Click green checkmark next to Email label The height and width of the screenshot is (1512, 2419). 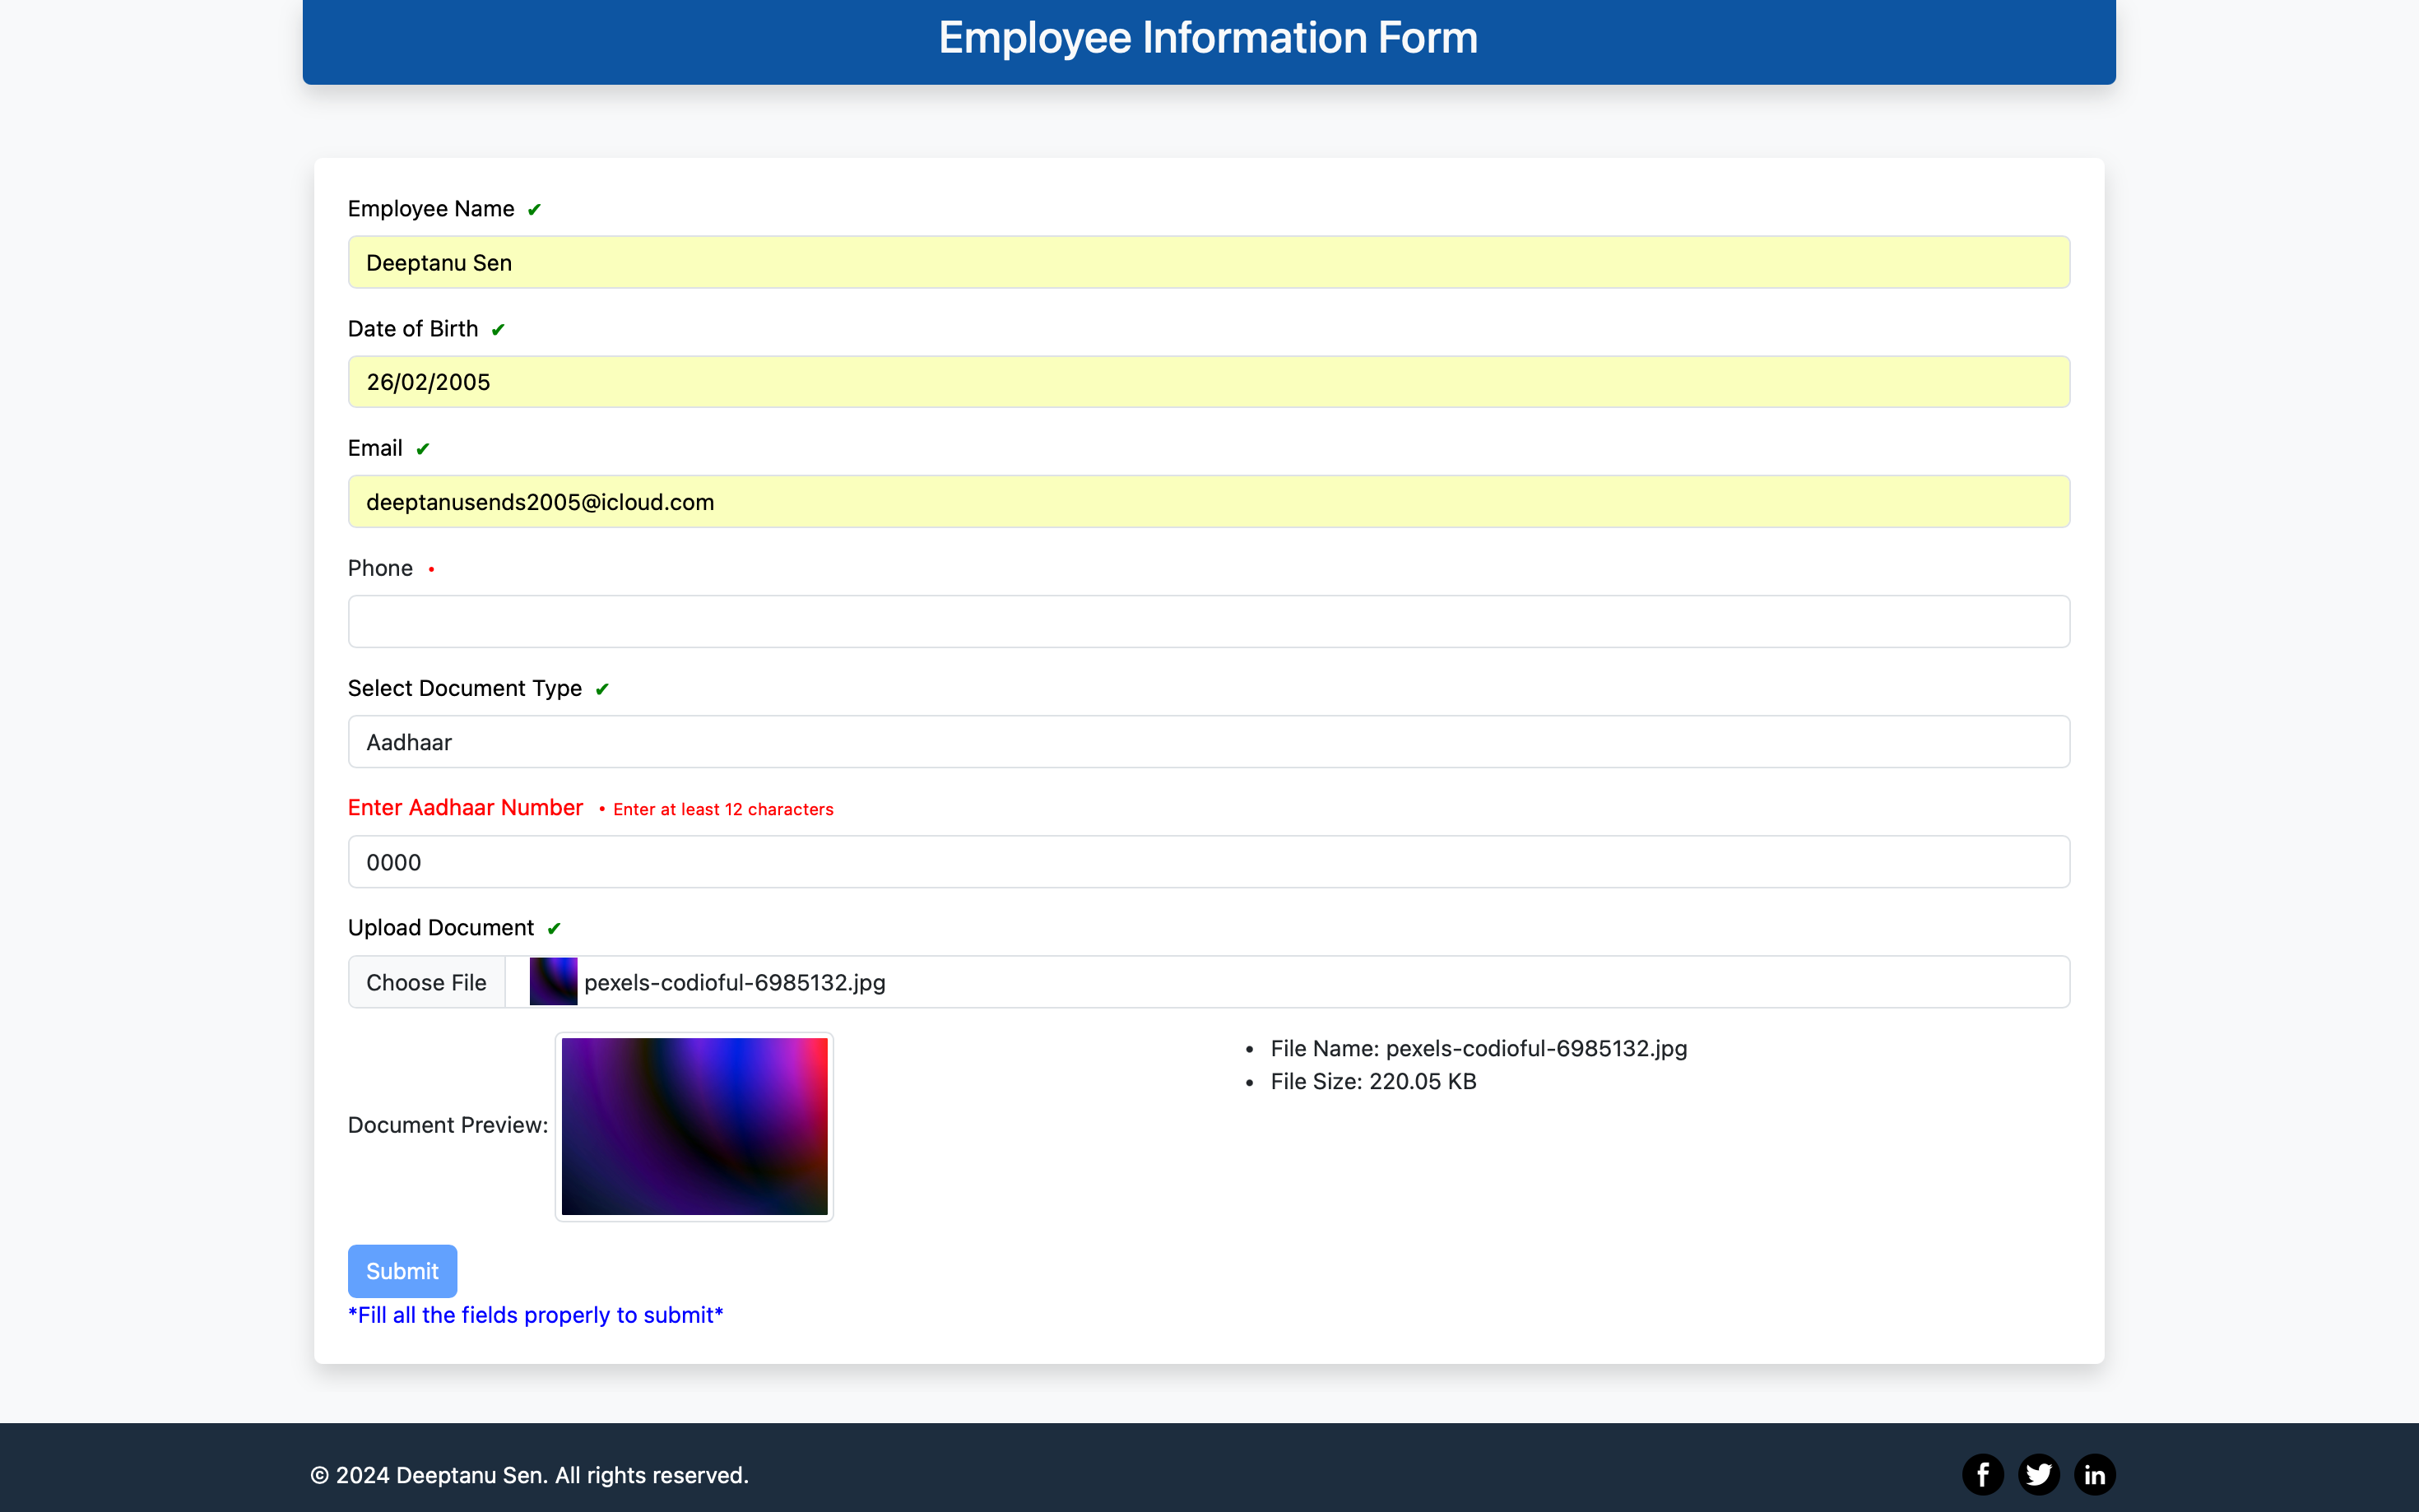(x=423, y=449)
